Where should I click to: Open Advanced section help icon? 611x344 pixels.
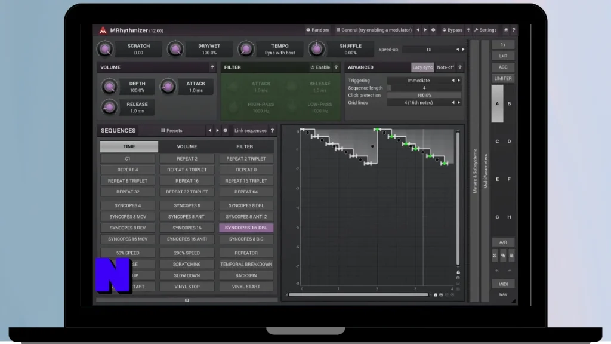coord(460,67)
